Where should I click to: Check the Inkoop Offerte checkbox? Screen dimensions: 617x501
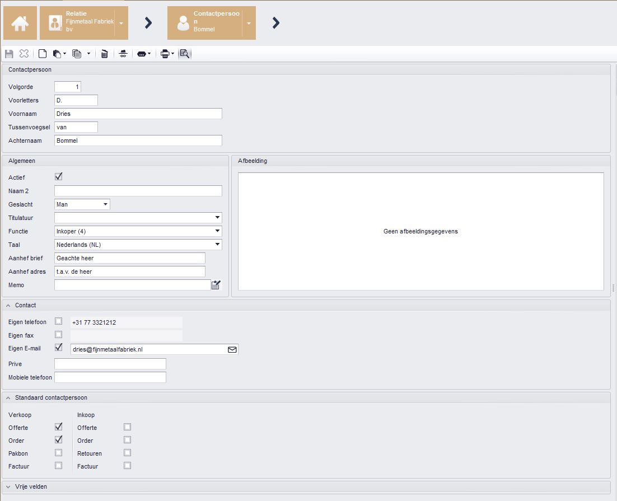[x=128, y=427]
